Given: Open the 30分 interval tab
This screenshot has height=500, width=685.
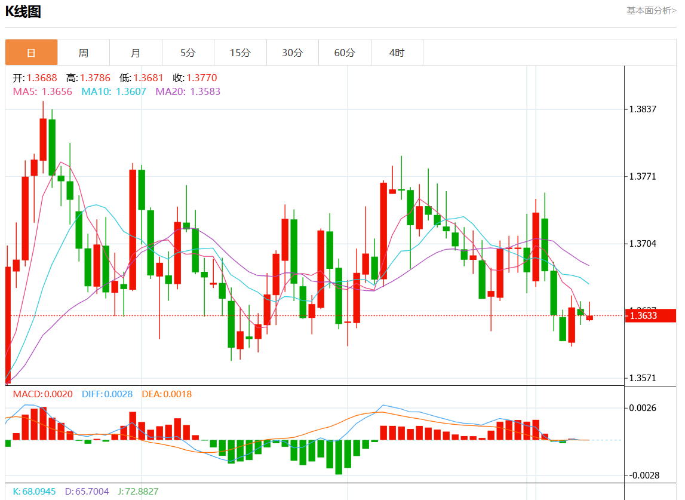Looking at the screenshot, I should [293, 53].
